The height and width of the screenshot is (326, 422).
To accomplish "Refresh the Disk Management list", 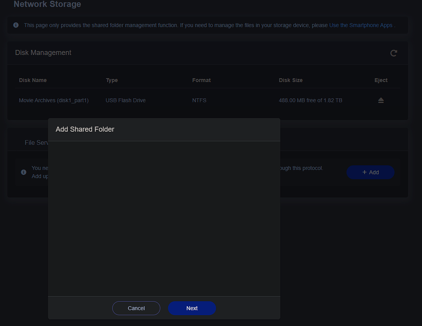I will 394,53.
